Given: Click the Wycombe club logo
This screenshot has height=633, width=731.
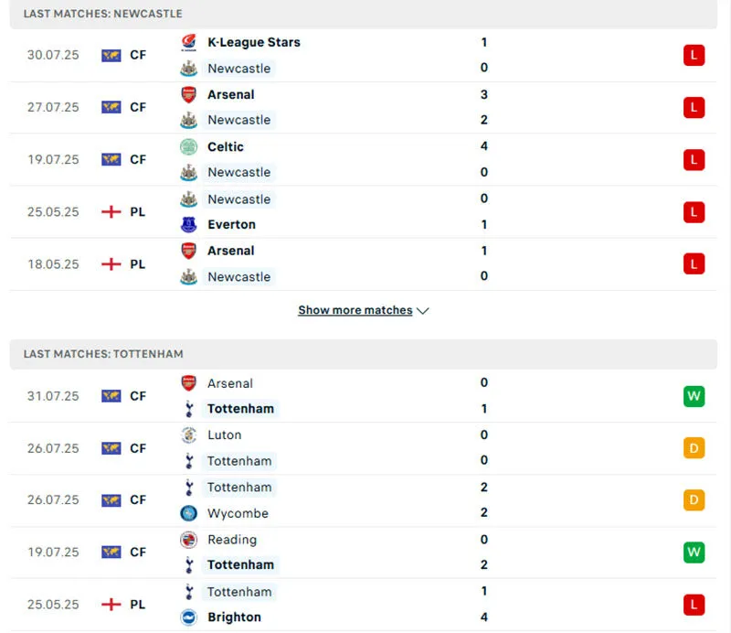Looking at the screenshot, I should [188, 513].
